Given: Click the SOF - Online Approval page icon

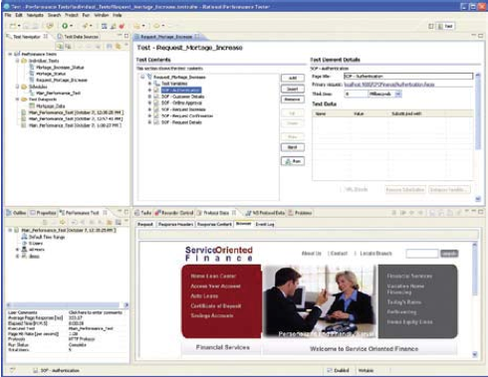Looking at the screenshot, I should 156,102.
